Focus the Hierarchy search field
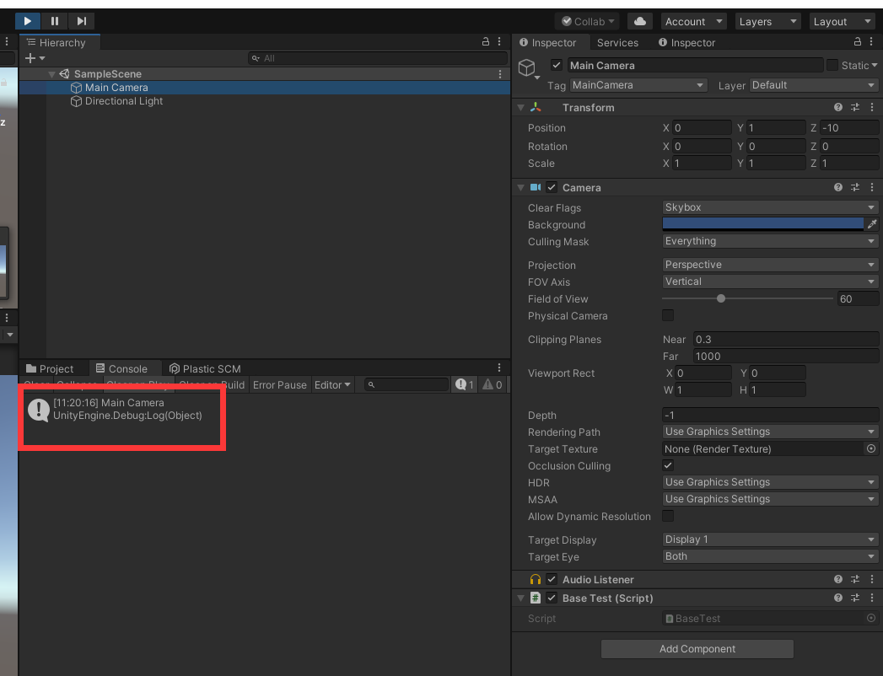Viewport: 883px width, 676px height. tap(377, 58)
